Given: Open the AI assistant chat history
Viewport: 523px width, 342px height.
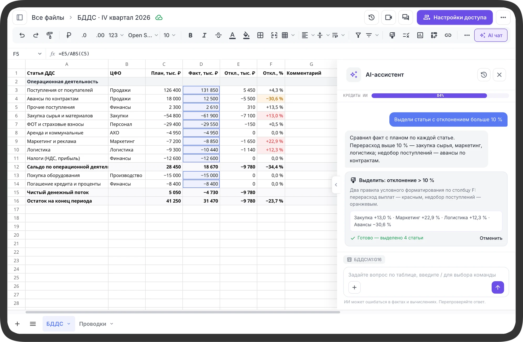Looking at the screenshot, I should click(x=484, y=75).
